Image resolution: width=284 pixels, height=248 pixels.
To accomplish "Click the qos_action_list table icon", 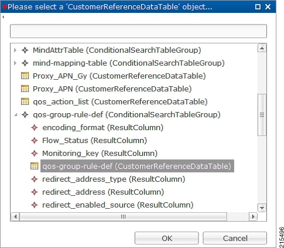I will click(x=25, y=101).
